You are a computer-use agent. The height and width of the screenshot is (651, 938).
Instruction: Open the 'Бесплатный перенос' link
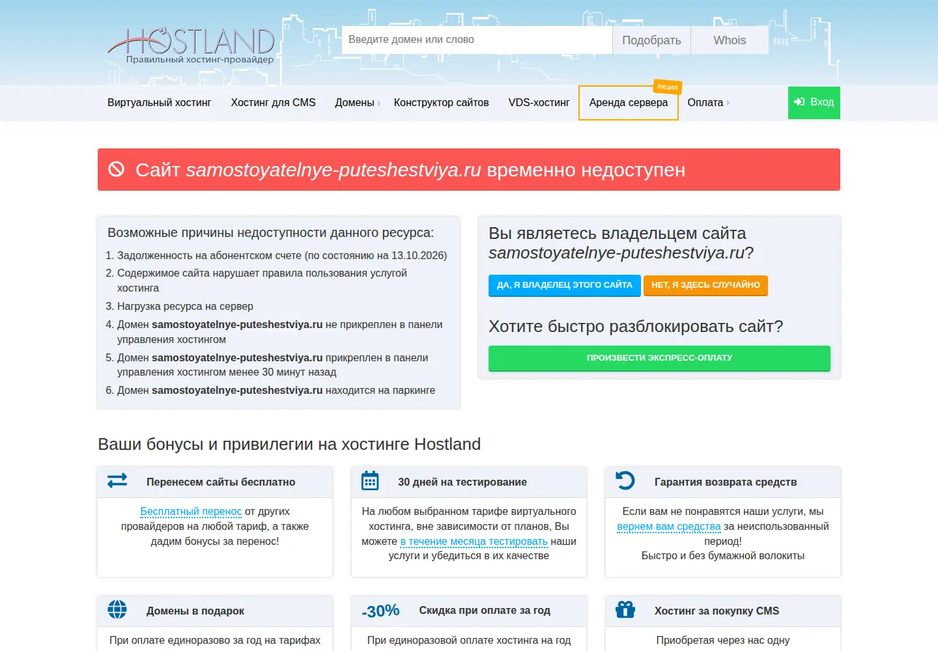(x=191, y=512)
